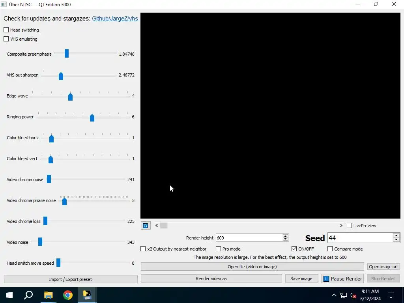Enable Pro mode checkbox
The width and height of the screenshot is (404, 303).
pyautogui.click(x=218, y=249)
